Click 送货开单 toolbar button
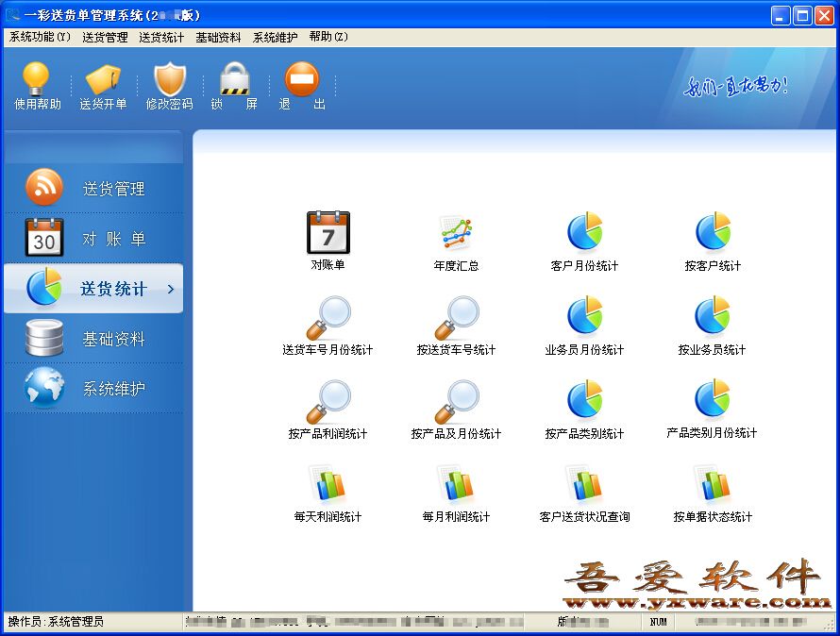This screenshot has width=840, height=636. [x=103, y=80]
